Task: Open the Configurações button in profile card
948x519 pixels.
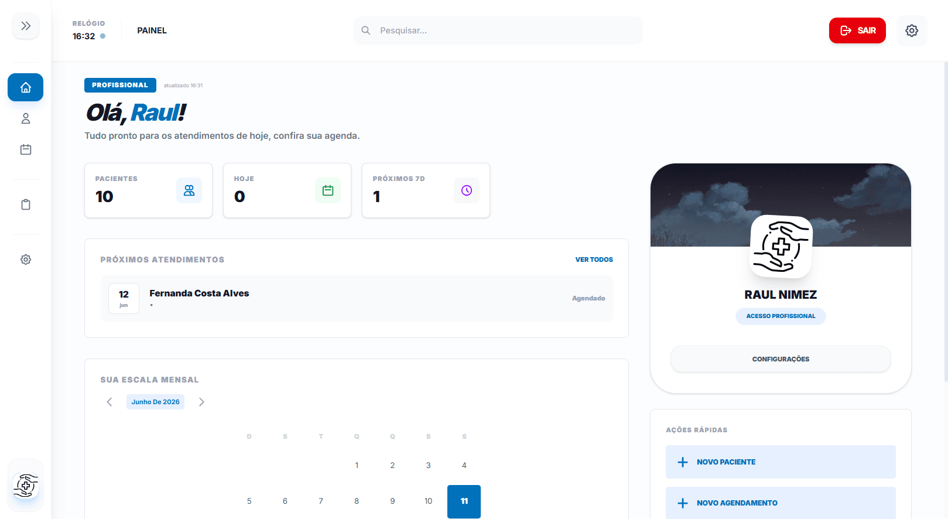Action: [x=781, y=359]
